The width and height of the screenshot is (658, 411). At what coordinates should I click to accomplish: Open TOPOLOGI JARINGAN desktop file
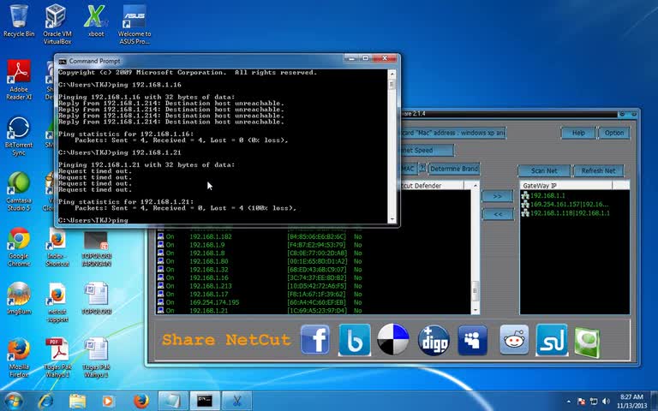point(96,249)
